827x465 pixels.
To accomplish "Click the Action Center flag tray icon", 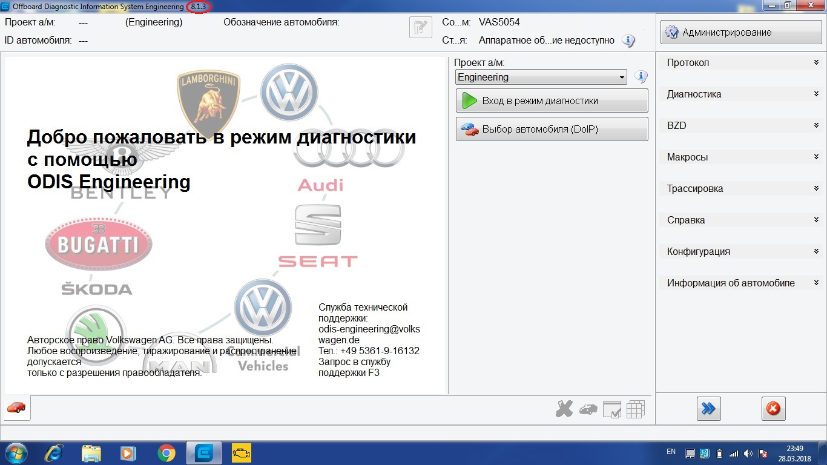I will pos(763,453).
